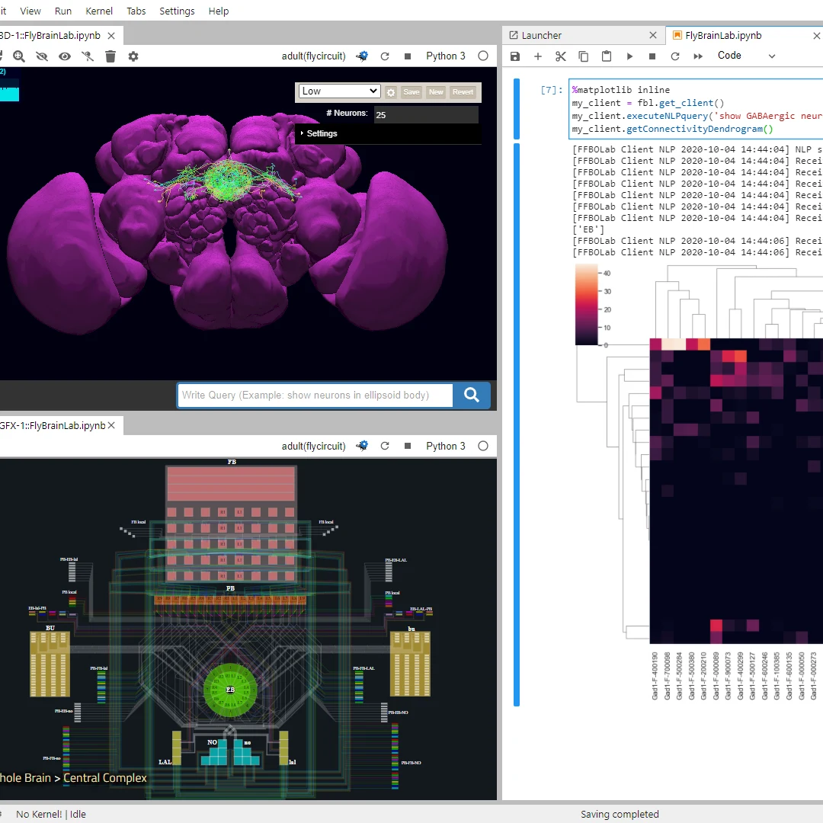The height and width of the screenshot is (823, 823).
Task: Click the debug bug icon in 3D panel toolbar
Action: 362,56
